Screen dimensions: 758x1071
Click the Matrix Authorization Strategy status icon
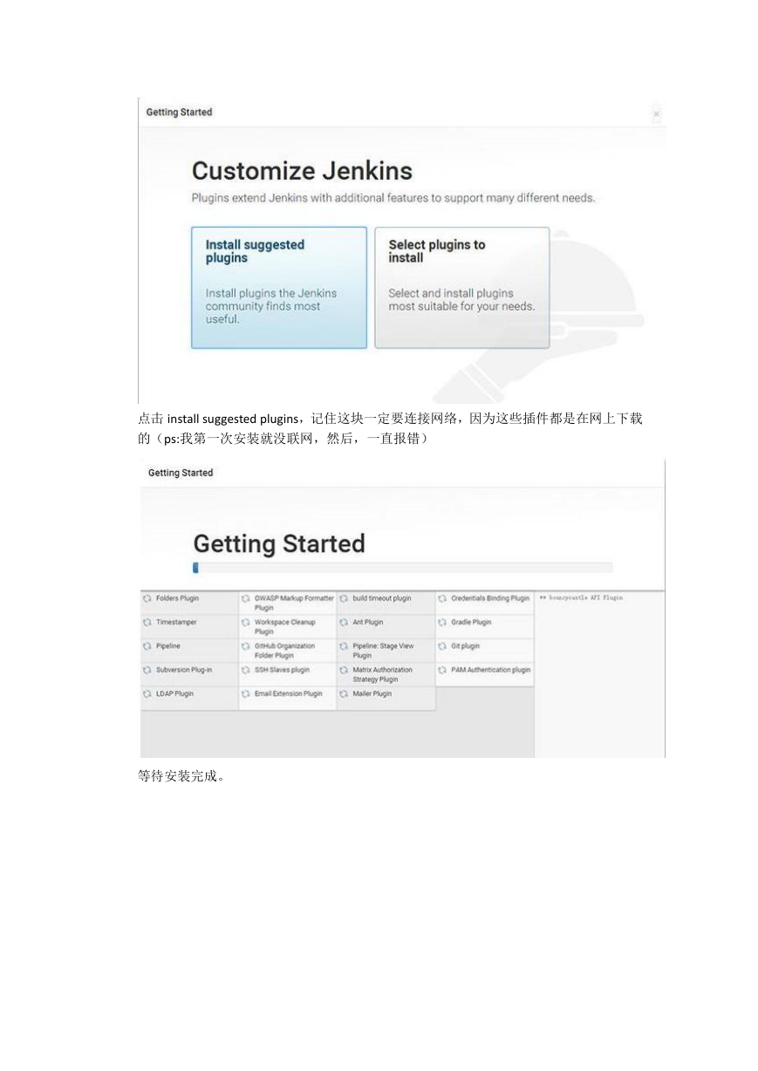coord(344,670)
